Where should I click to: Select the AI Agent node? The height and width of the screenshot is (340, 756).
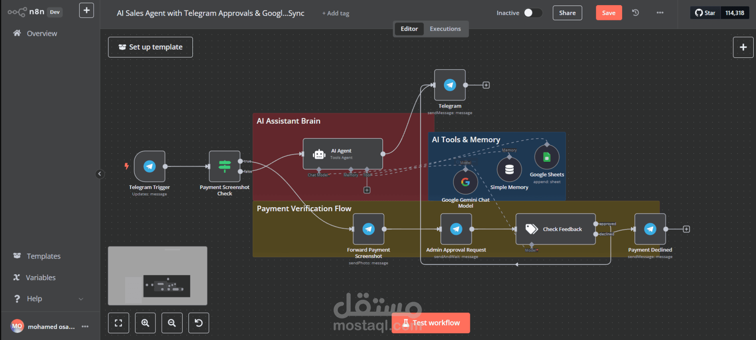tap(343, 154)
